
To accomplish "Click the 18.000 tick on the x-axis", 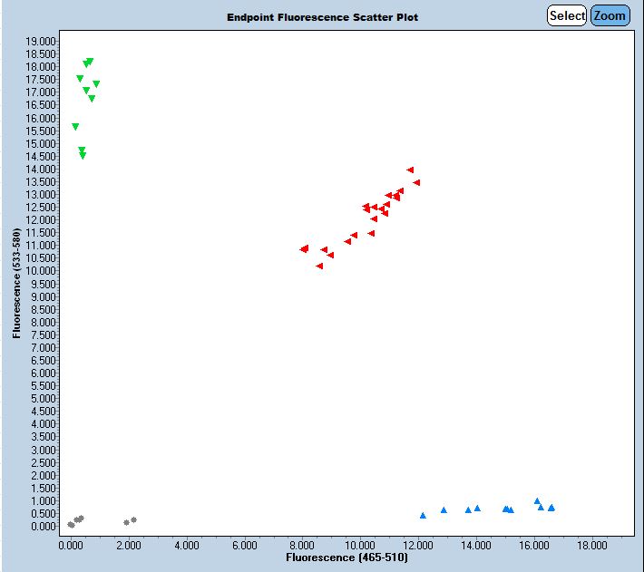I will (x=592, y=546).
